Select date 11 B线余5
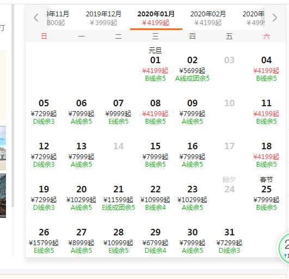 click(267, 112)
